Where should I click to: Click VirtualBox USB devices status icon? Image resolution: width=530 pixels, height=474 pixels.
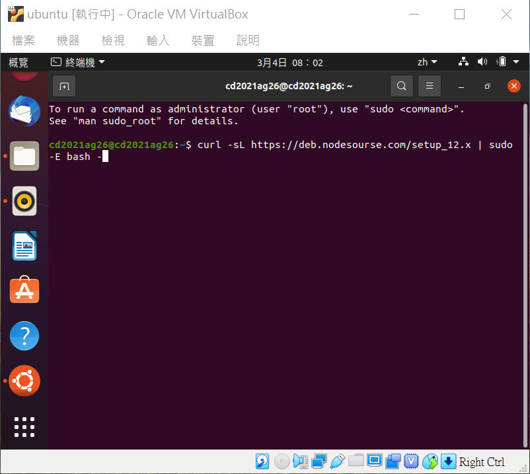click(x=337, y=461)
